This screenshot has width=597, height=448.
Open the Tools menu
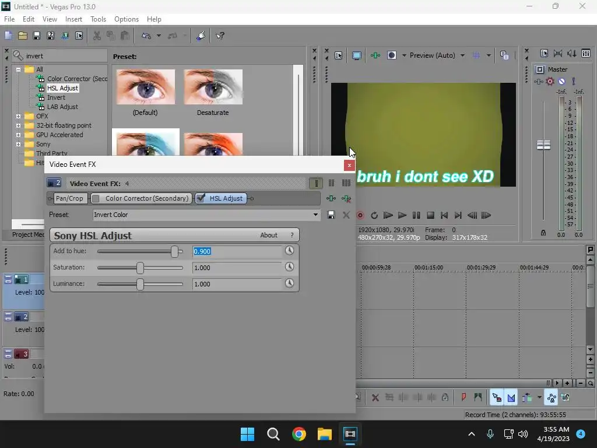[x=98, y=19]
